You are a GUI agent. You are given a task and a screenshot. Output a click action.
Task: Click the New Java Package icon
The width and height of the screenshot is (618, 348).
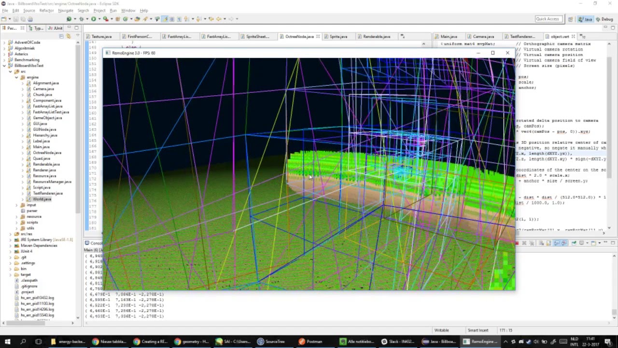pyautogui.click(x=119, y=19)
